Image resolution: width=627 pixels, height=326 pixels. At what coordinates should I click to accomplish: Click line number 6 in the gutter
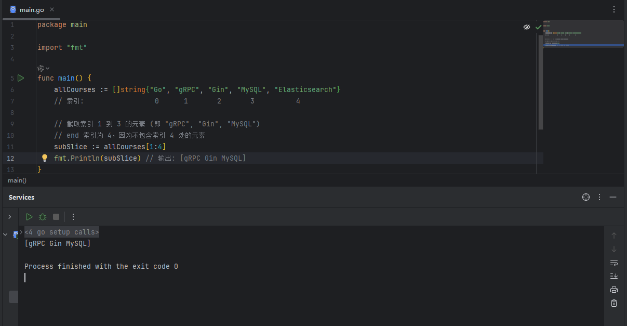coord(12,89)
